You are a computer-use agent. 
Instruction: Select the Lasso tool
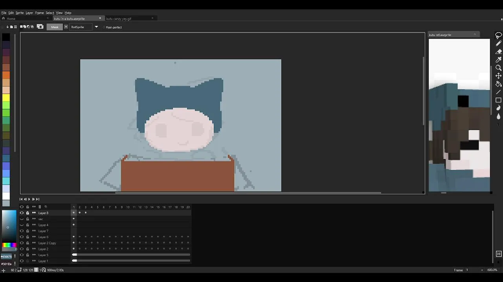coord(499,35)
